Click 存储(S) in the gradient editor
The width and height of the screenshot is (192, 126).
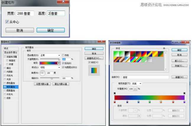(x=179, y=66)
